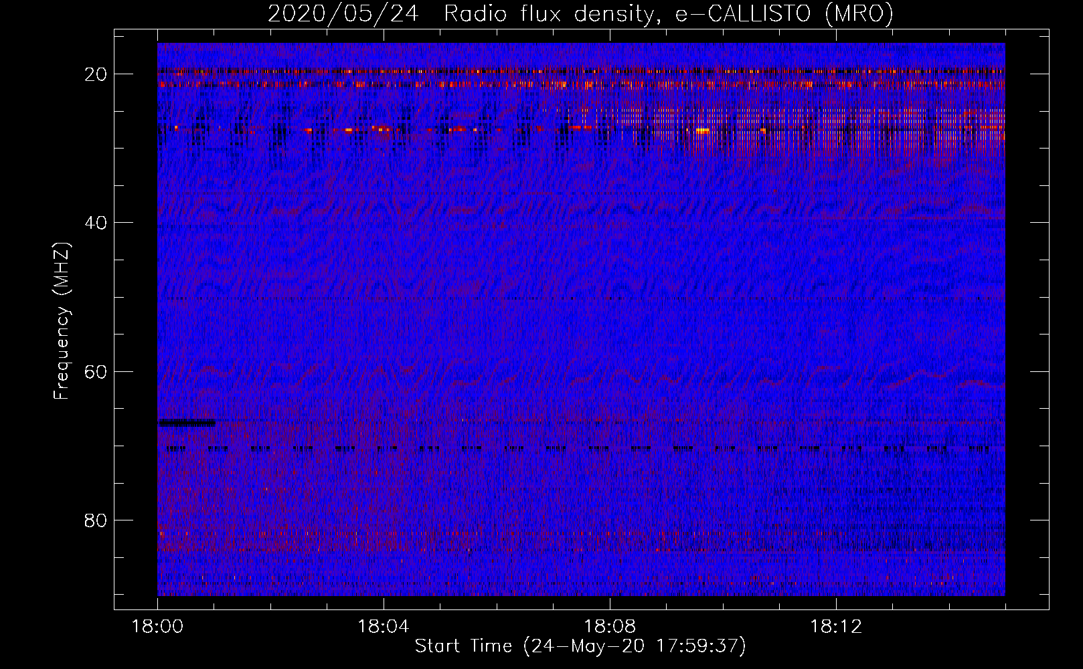1083x669 pixels.
Task: Click the '20' frequency tick label
Action: [x=96, y=74]
